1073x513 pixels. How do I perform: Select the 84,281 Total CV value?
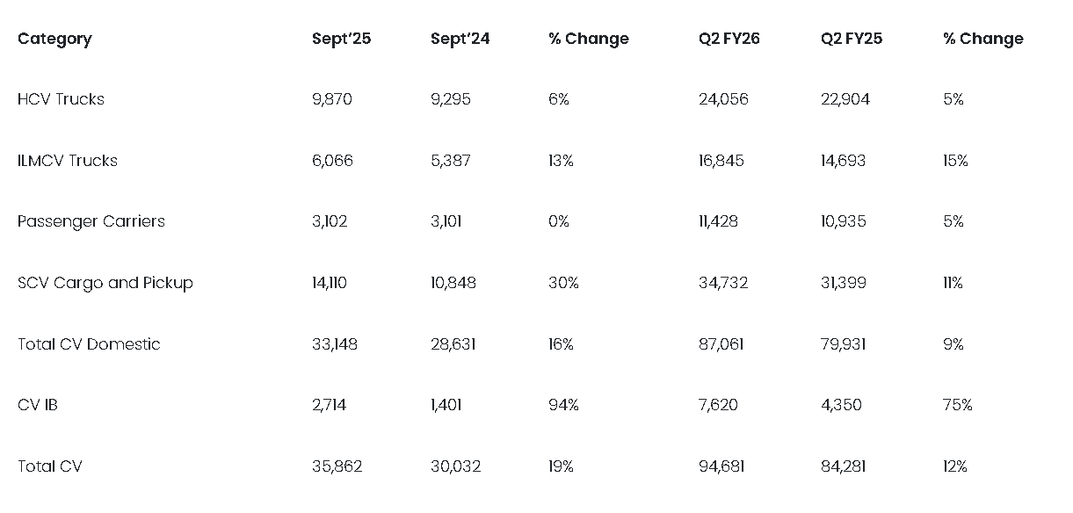(x=843, y=466)
